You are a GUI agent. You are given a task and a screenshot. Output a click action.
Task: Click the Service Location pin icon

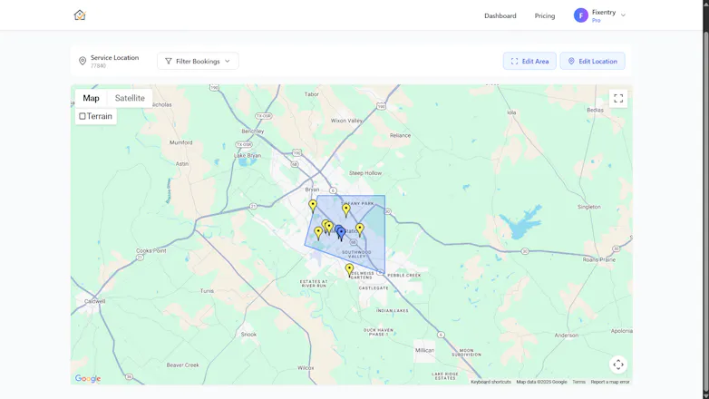click(83, 61)
